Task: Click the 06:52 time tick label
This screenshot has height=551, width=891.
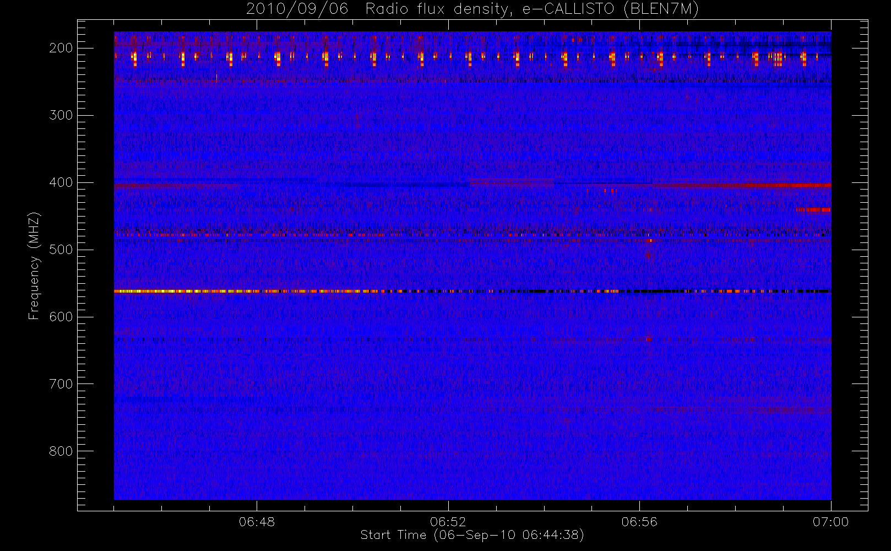Action: click(x=448, y=522)
